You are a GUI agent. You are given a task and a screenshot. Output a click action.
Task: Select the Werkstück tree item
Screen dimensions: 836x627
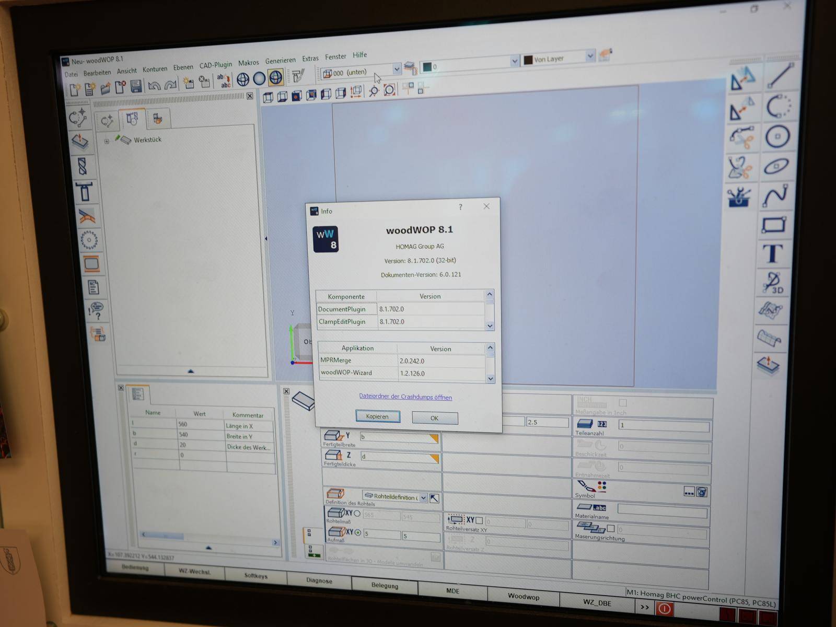click(147, 140)
